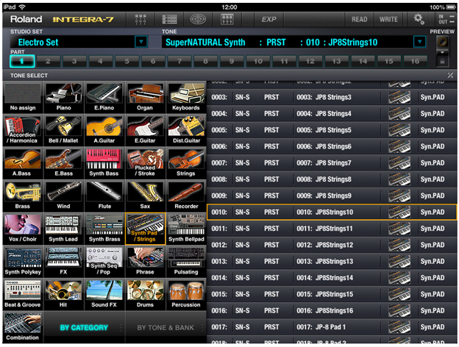Select part 2 button
Viewport: 459px width, 347px height.
tap(48, 61)
